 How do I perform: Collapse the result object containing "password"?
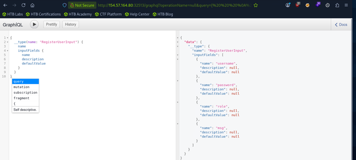click(177, 80)
